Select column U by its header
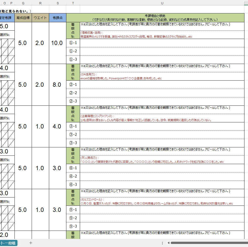 [162, 3]
